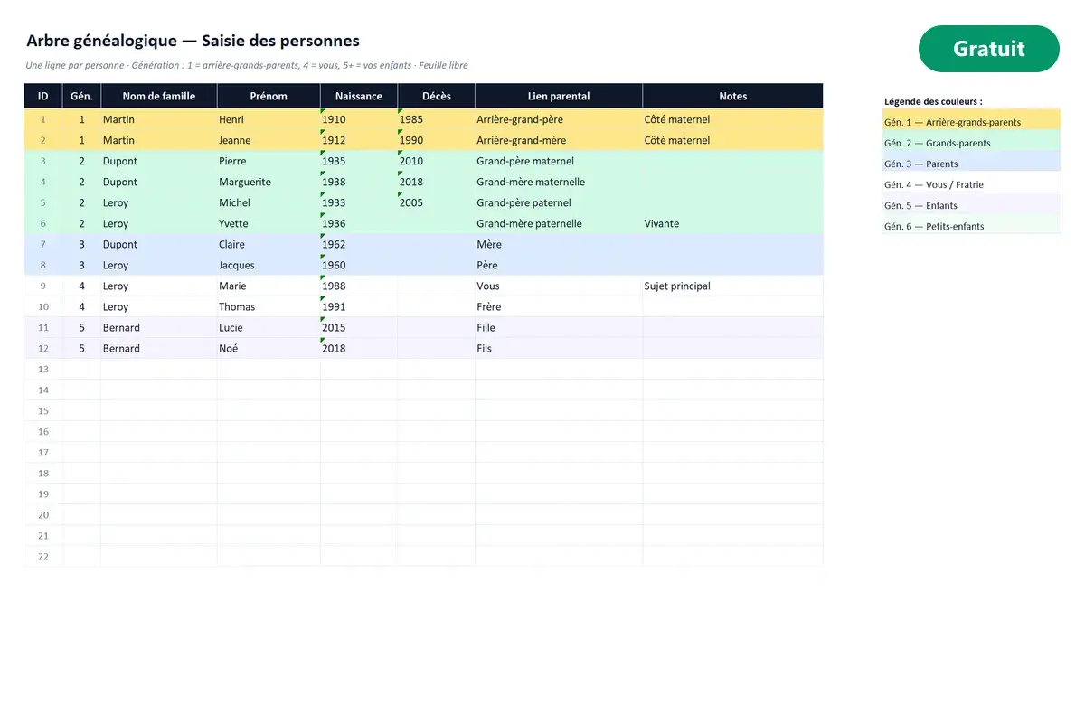This screenshot has width=1085, height=723.
Task: Click death year 2005 cell
Action: tap(437, 202)
